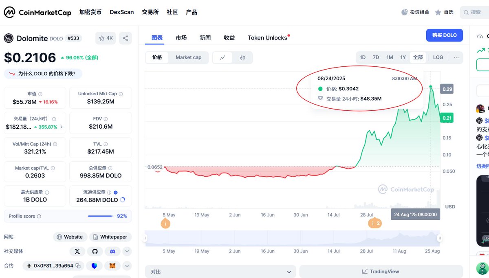
Task: Click info icon next to Profile score
Action: (39, 216)
